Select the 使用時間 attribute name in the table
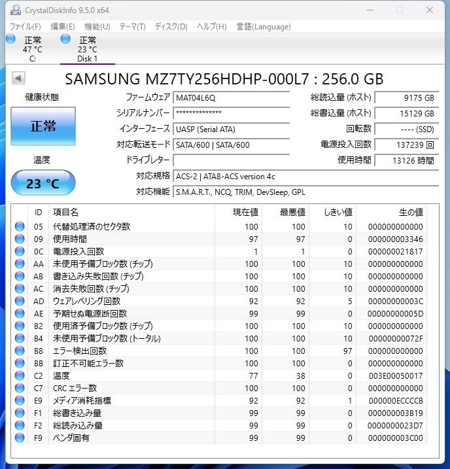The height and width of the screenshot is (469, 450). pyautogui.click(x=70, y=239)
